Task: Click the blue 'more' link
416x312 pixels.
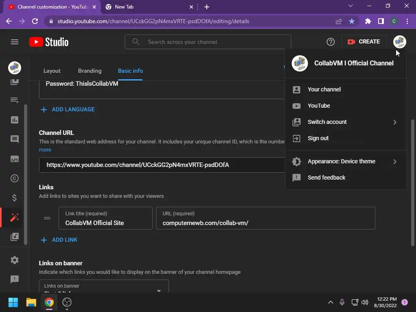Action: [x=45, y=149]
